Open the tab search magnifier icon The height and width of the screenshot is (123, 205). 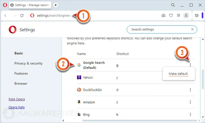[173, 5]
